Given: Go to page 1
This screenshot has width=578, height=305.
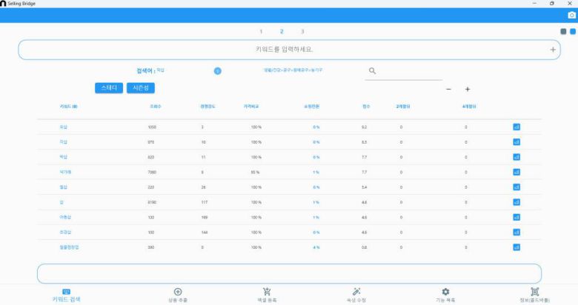Looking at the screenshot, I should tap(261, 32).
